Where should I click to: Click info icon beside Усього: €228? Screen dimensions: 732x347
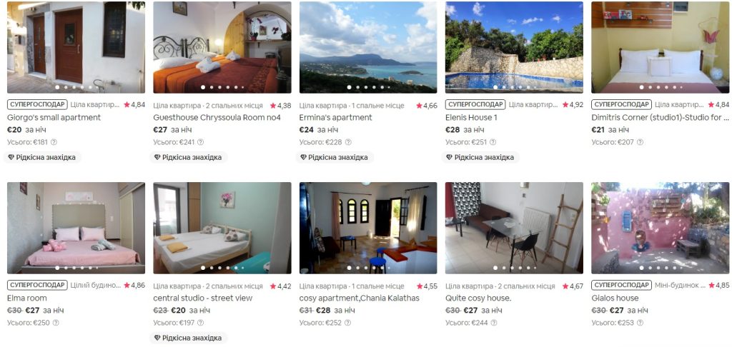pyautogui.click(x=348, y=142)
